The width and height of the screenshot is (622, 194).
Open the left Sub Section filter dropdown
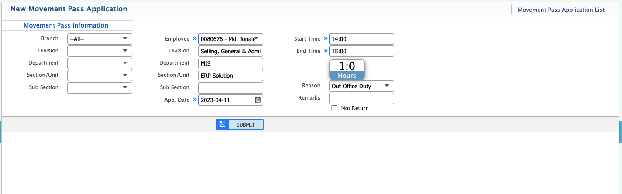tap(100, 88)
